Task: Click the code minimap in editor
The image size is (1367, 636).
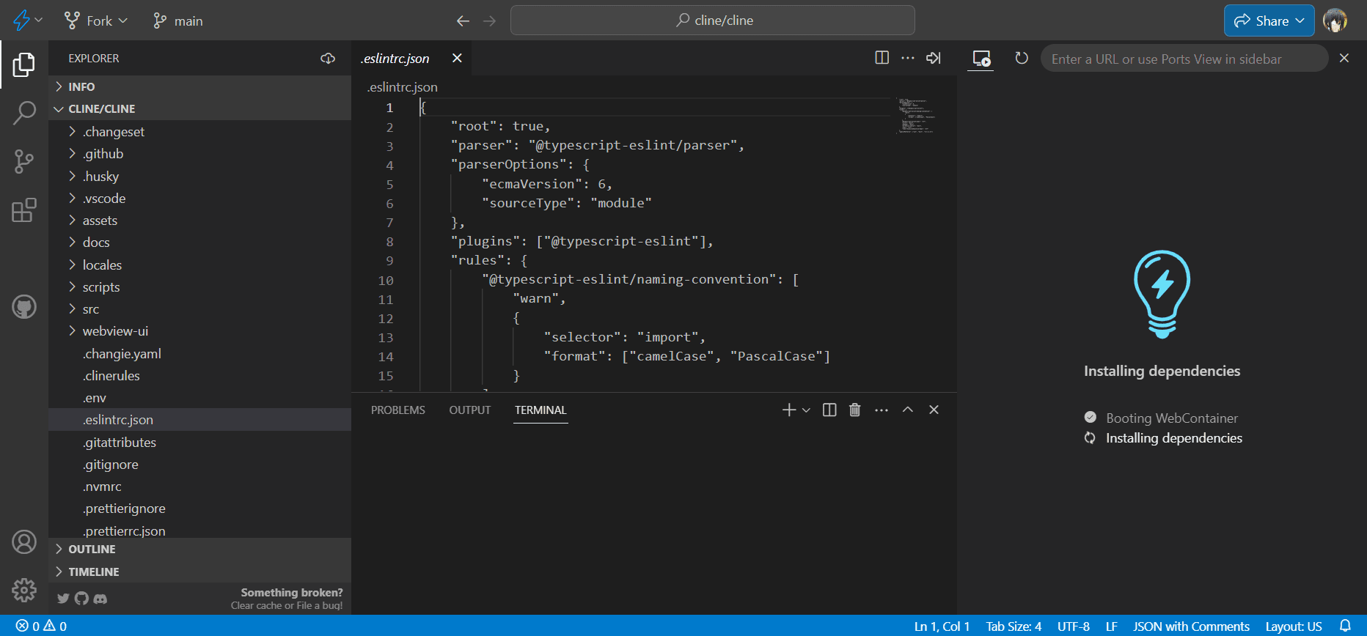Action: click(915, 115)
